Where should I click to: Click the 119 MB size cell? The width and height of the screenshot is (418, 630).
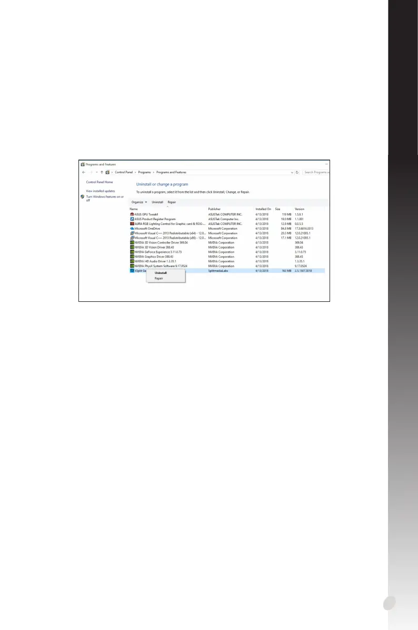[286, 214]
